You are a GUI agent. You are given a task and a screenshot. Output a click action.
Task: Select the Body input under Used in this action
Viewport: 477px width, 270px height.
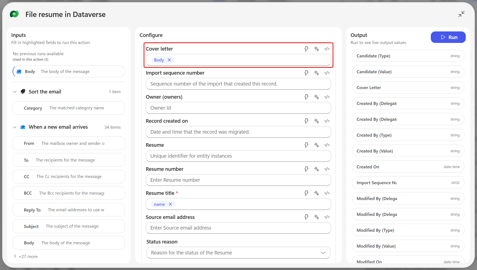pos(69,71)
